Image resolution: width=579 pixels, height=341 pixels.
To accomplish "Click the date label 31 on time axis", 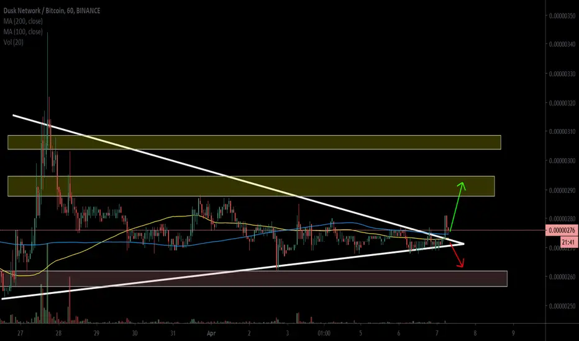I will pos(173,334).
